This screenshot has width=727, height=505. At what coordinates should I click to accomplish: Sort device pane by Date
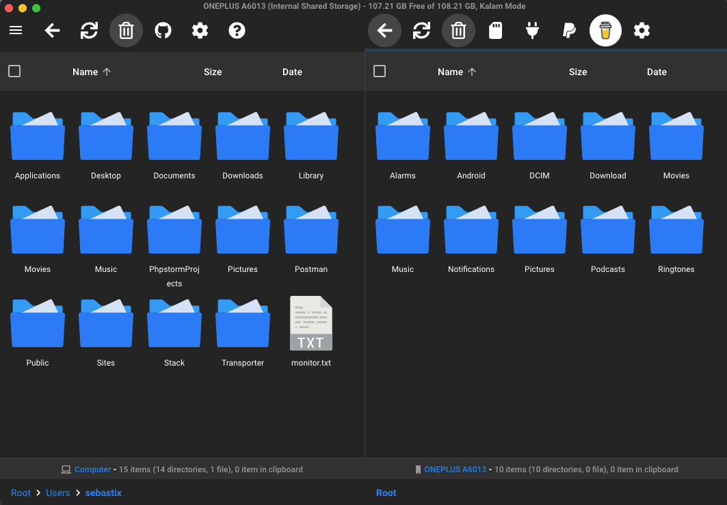(x=657, y=72)
